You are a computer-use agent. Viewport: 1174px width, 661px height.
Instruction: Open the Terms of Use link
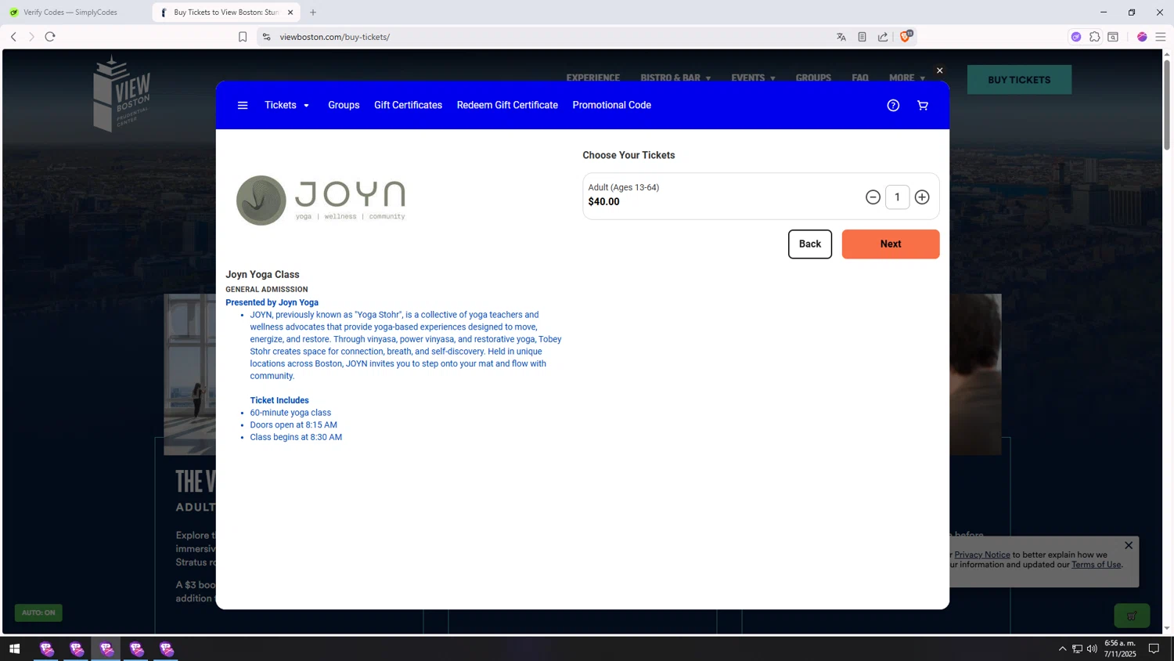point(1096,565)
